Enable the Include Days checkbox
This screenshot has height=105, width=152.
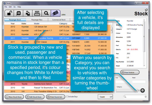[x=67, y=96]
